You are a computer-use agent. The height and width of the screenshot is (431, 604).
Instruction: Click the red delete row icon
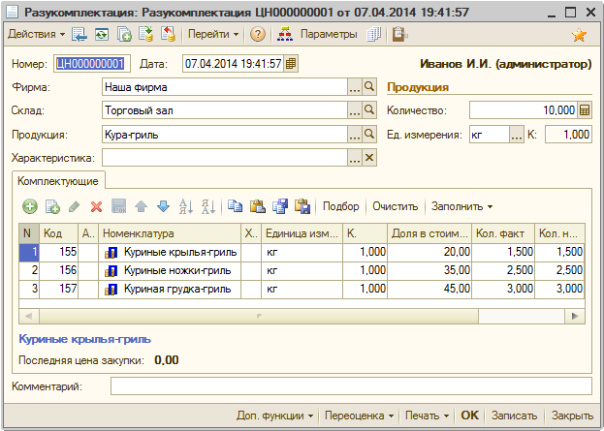pyautogui.click(x=96, y=206)
